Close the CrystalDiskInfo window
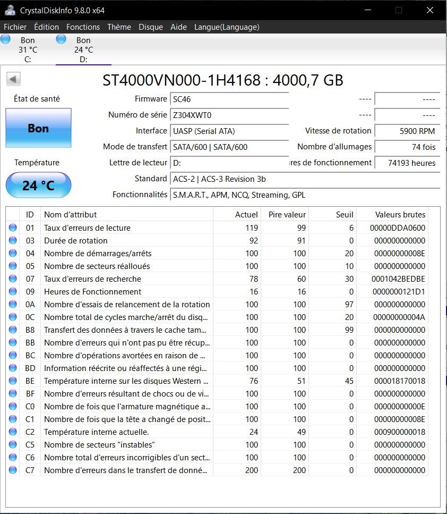The width and height of the screenshot is (447, 514). [430, 10]
